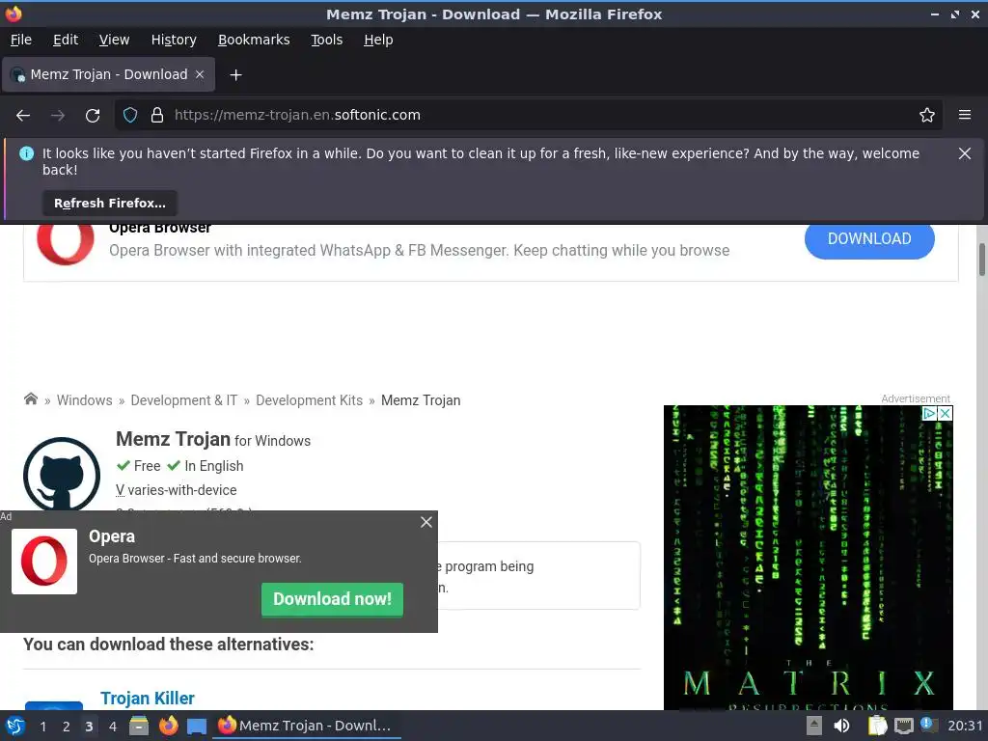Open the Development Kits breadcrumb link
This screenshot has height=741, width=988.
310,400
